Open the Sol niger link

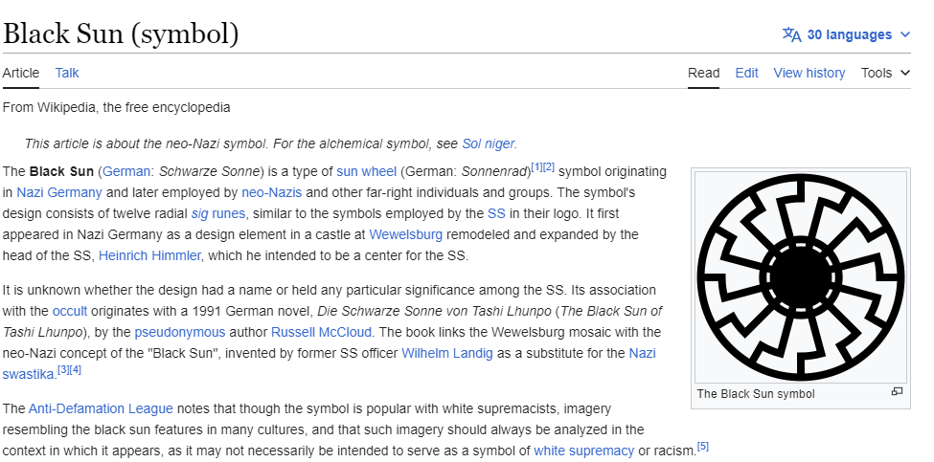tap(488, 143)
